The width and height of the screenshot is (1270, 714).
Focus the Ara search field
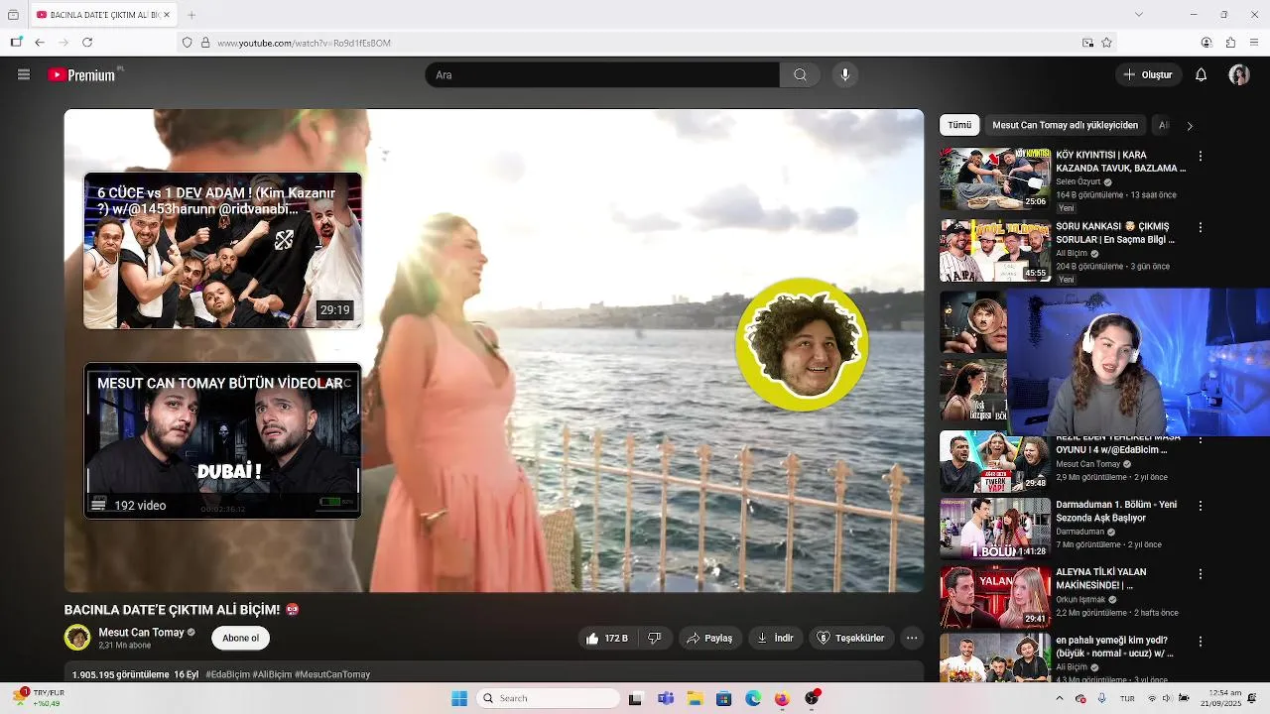click(602, 74)
